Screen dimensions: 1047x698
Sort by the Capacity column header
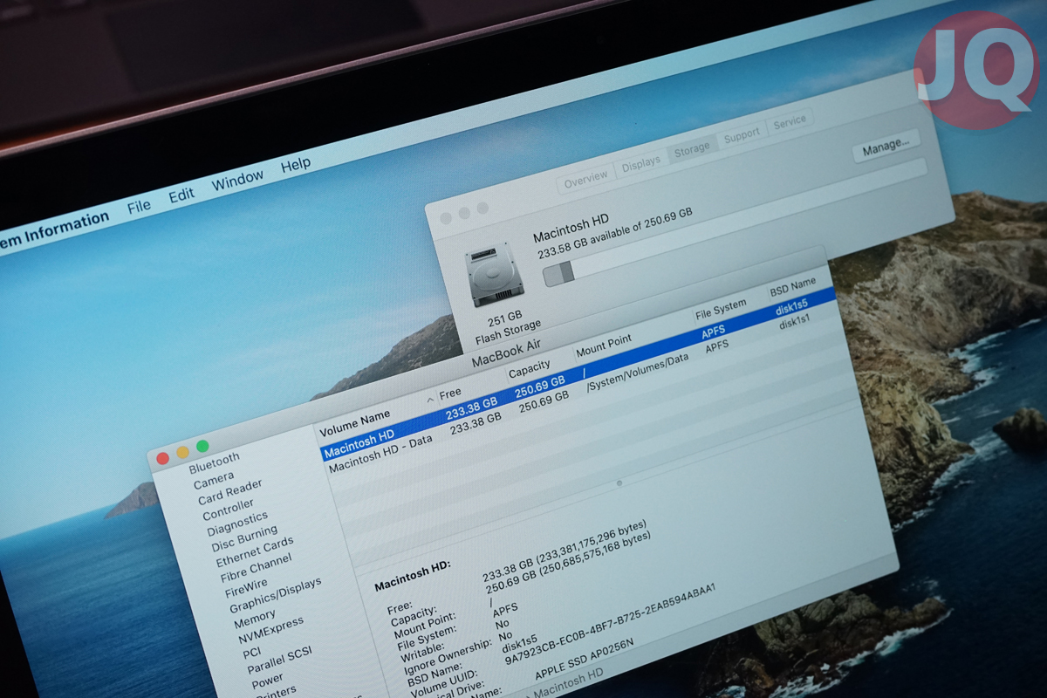click(530, 368)
